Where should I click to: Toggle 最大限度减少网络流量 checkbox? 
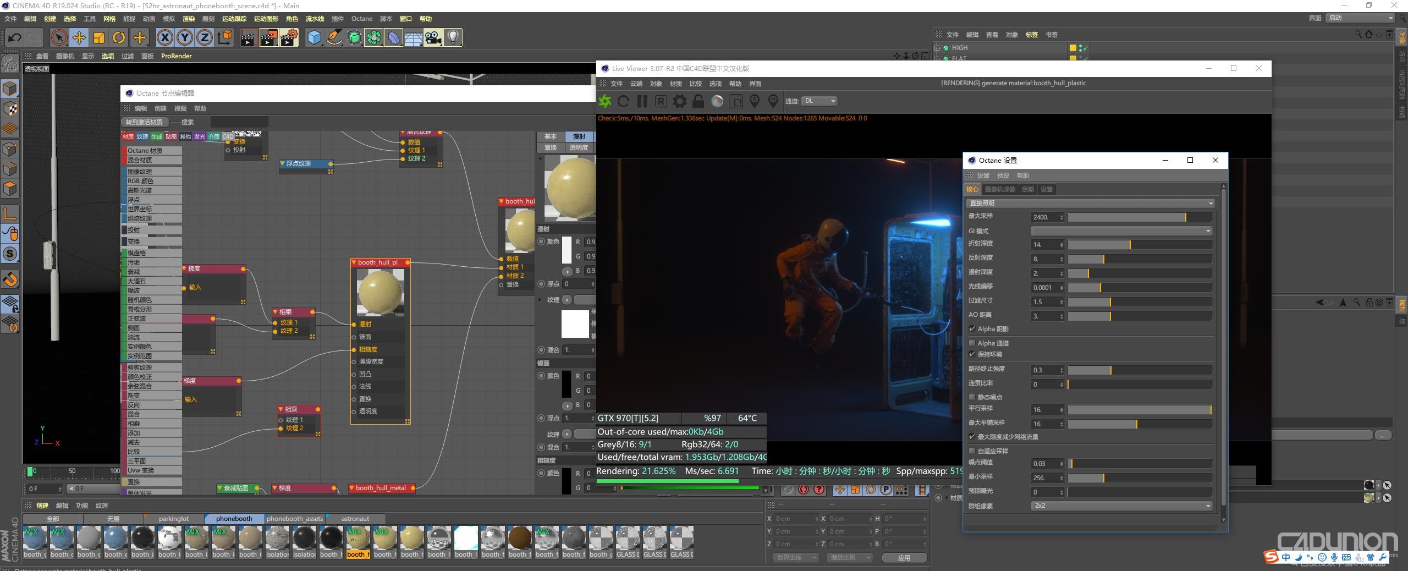(x=972, y=437)
